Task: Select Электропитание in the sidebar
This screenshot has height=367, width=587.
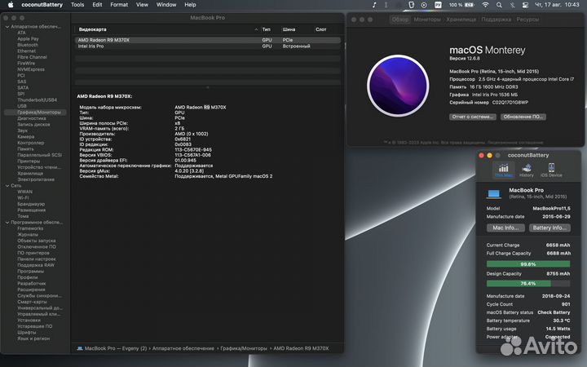Action: click(x=36, y=179)
